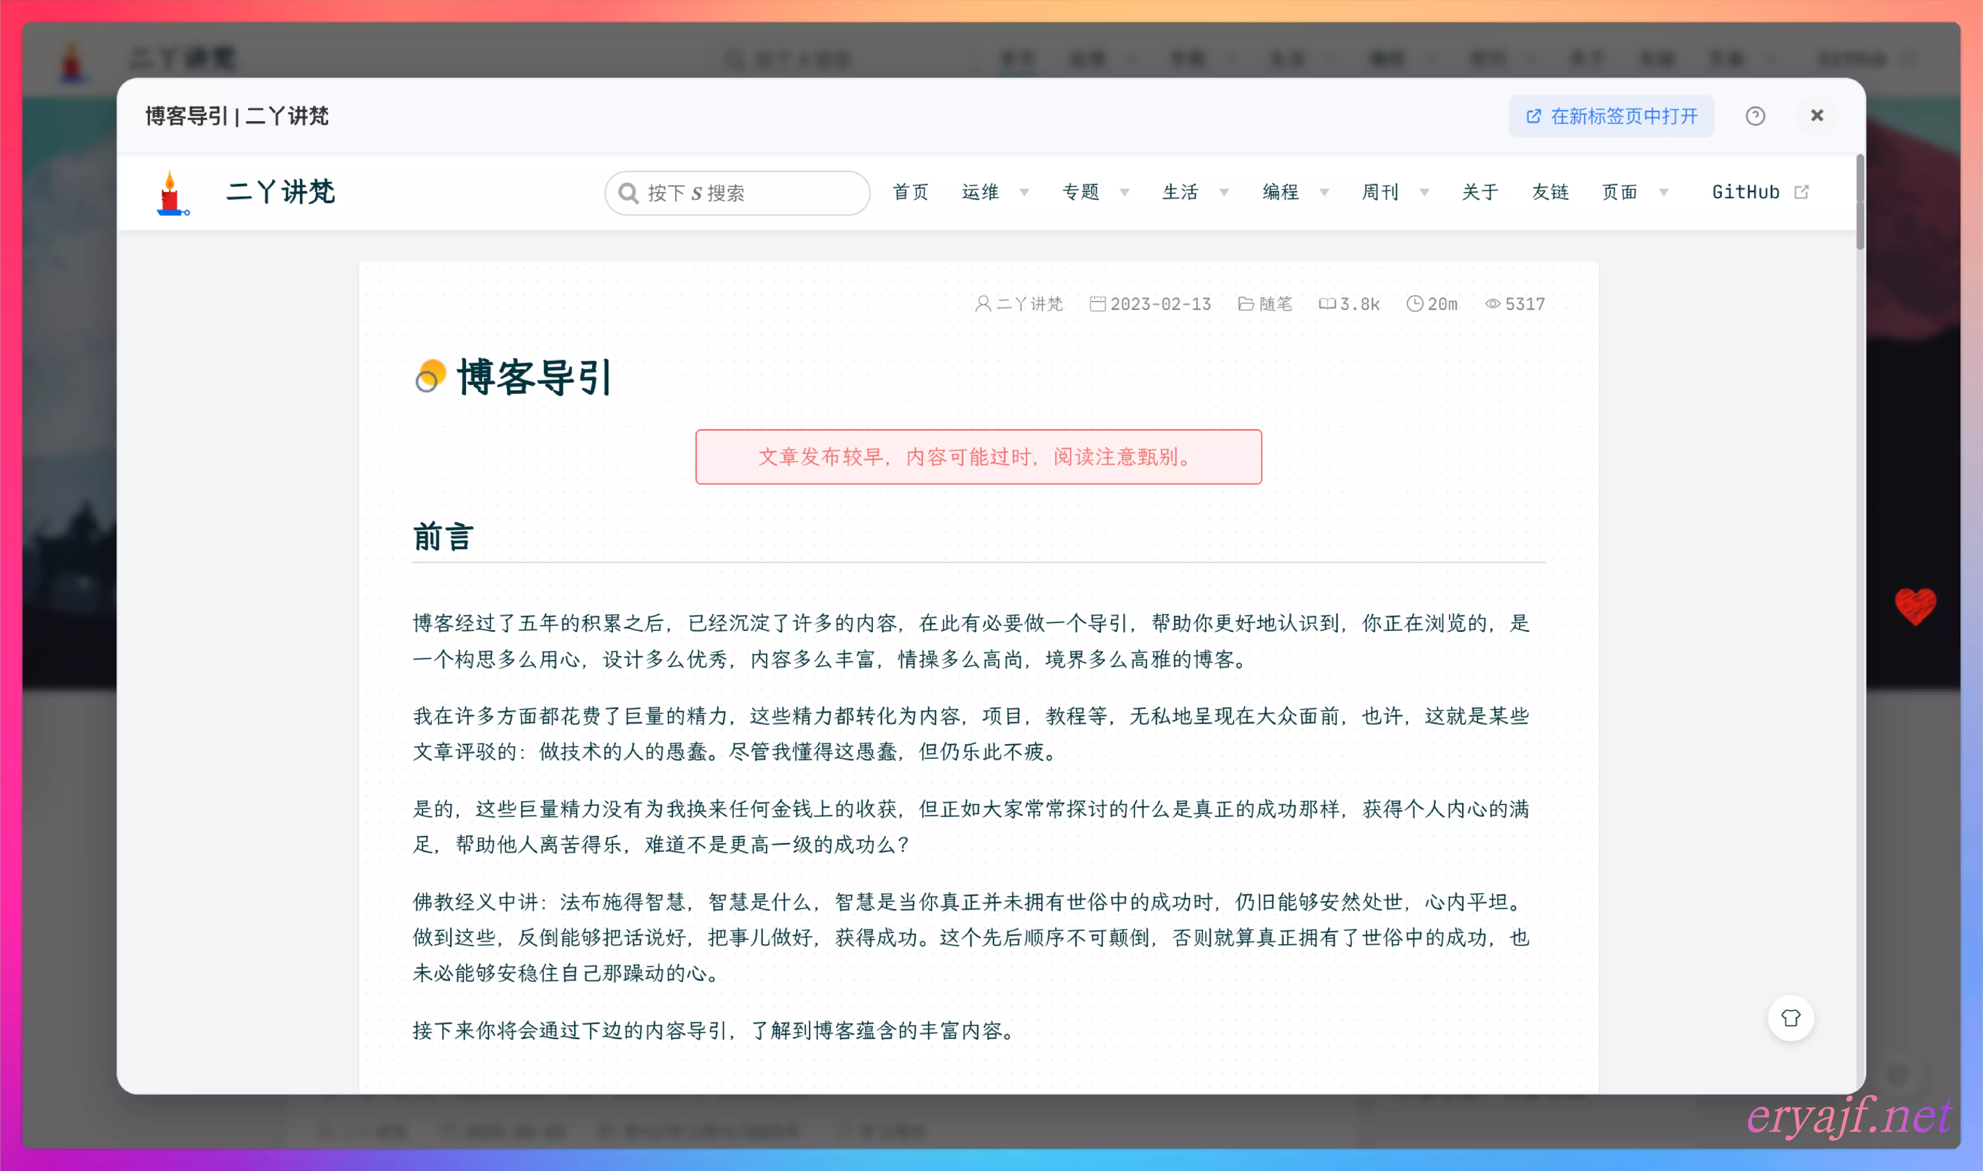Click the popup title 博客导引 | 二丫讲梵

(237, 116)
